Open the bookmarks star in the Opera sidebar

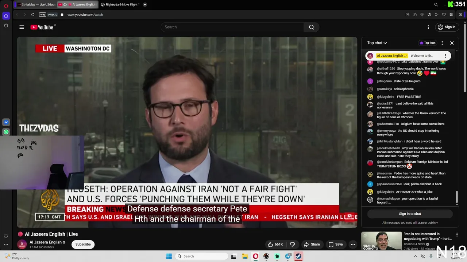pos(6,25)
